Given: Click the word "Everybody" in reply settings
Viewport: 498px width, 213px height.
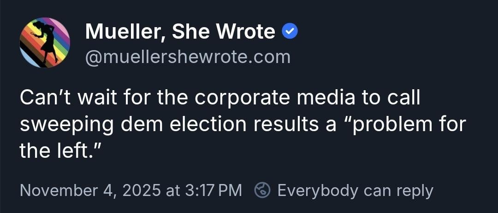Looking at the screenshot, I should click(318, 190).
